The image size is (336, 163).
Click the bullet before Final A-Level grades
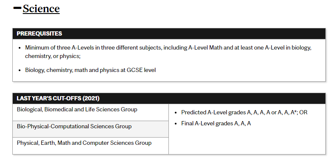[x=176, y=124]
